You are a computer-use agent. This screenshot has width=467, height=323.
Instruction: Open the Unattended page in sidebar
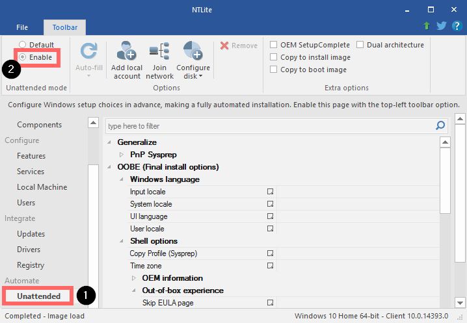click(x=39, y=296)
